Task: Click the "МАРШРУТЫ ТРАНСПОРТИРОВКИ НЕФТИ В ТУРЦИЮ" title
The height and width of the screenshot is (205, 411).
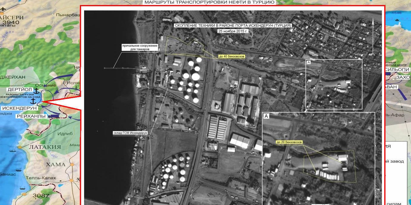Action: (x=209, y=2)
